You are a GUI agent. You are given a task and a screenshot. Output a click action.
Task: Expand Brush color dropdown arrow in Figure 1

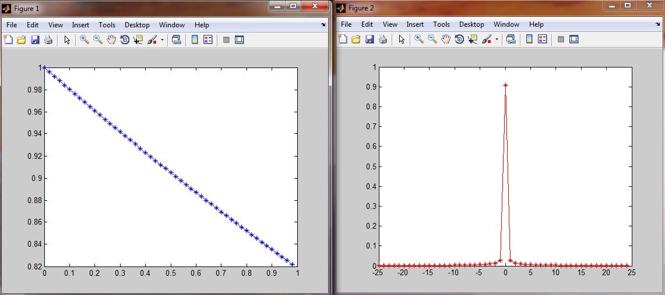(162, 40)
